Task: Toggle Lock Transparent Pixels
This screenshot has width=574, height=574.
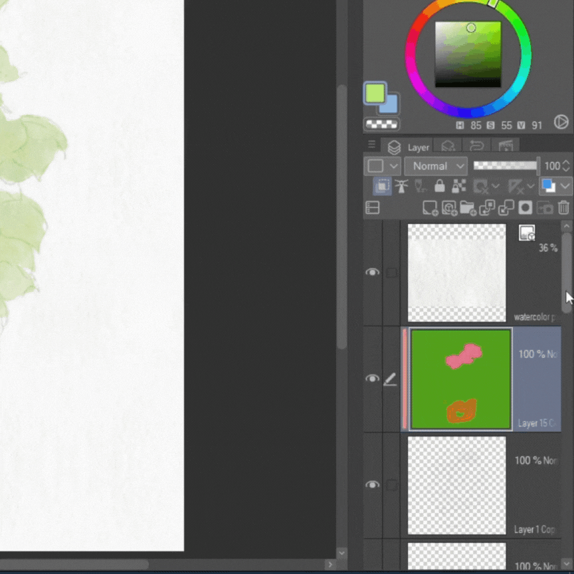Action: pos(458,186)
